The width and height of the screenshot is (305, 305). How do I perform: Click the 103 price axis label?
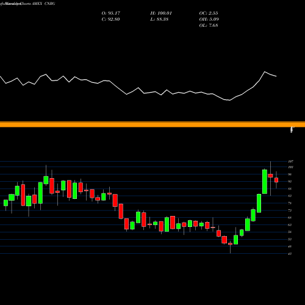point(290,167)
